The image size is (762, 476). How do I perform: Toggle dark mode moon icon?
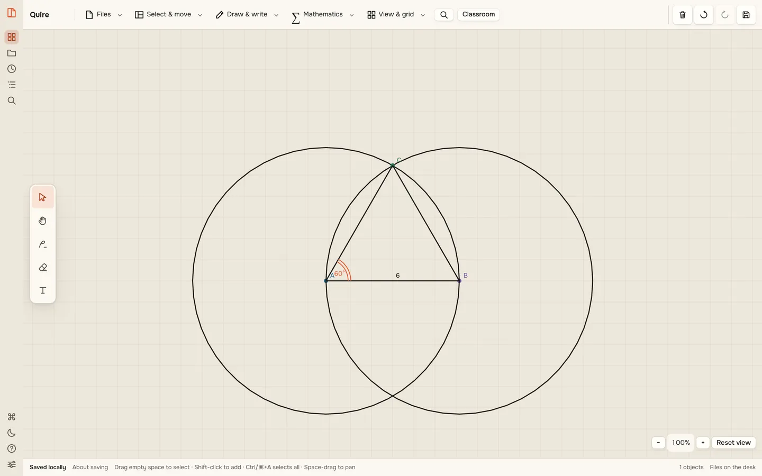12,433
